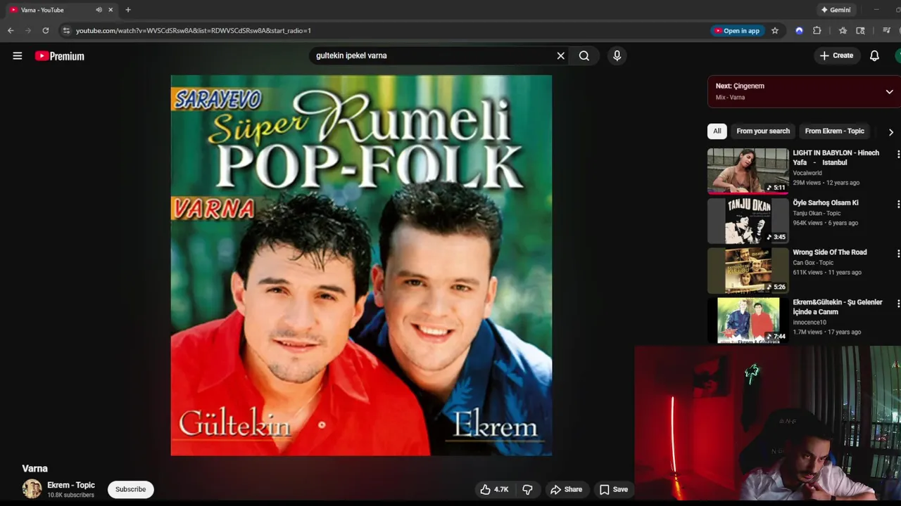Select 'From Ekrem - Topic' chip
This screenshot has height=506, width=901.
[834, 131]
